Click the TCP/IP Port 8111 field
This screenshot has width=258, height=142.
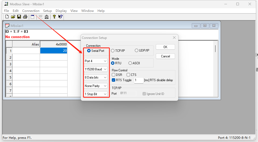(x=128, y=93)
